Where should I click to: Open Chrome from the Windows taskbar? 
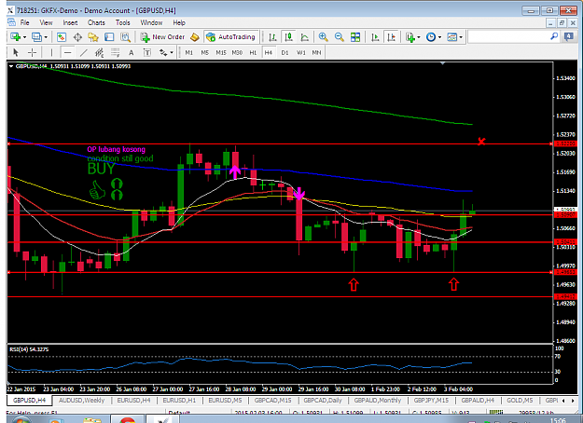127,420
